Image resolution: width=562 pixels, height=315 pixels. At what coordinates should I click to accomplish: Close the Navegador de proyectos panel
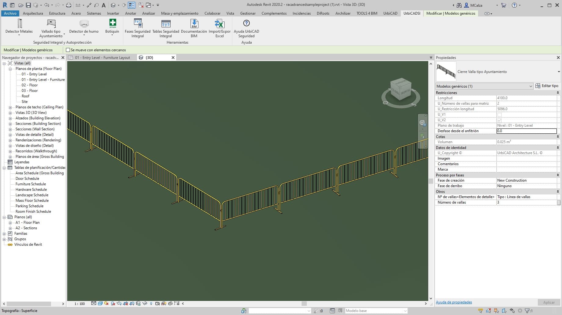(x=63, y=58)
